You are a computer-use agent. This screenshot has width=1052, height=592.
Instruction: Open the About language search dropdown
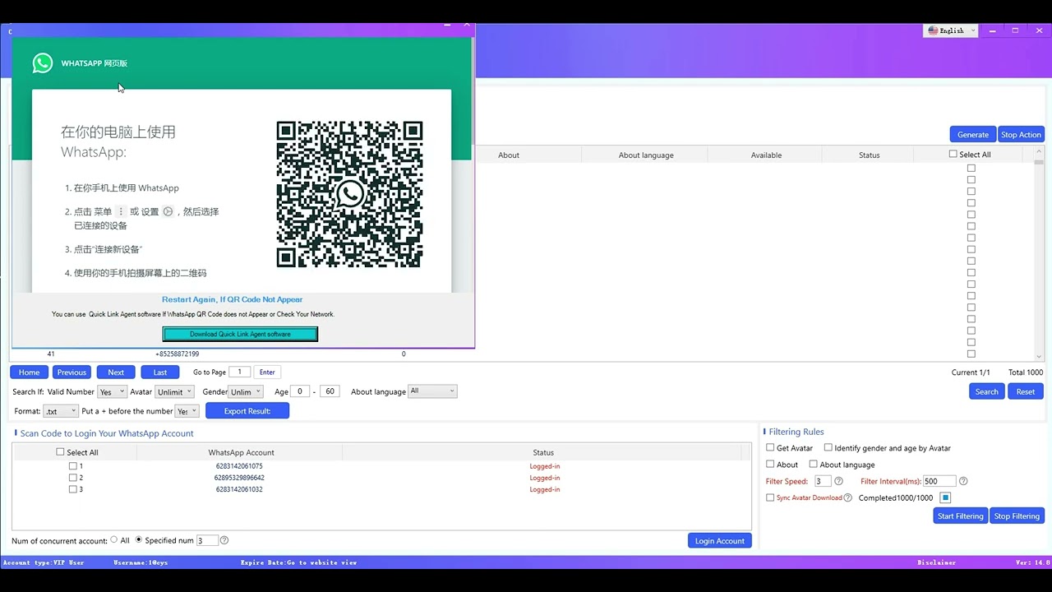click(432, 391)
